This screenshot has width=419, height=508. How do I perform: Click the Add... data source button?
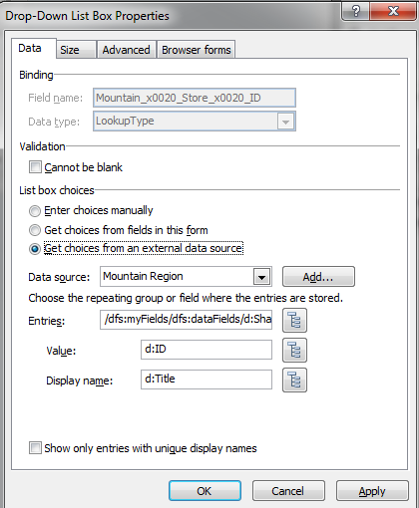pos(318,277)
